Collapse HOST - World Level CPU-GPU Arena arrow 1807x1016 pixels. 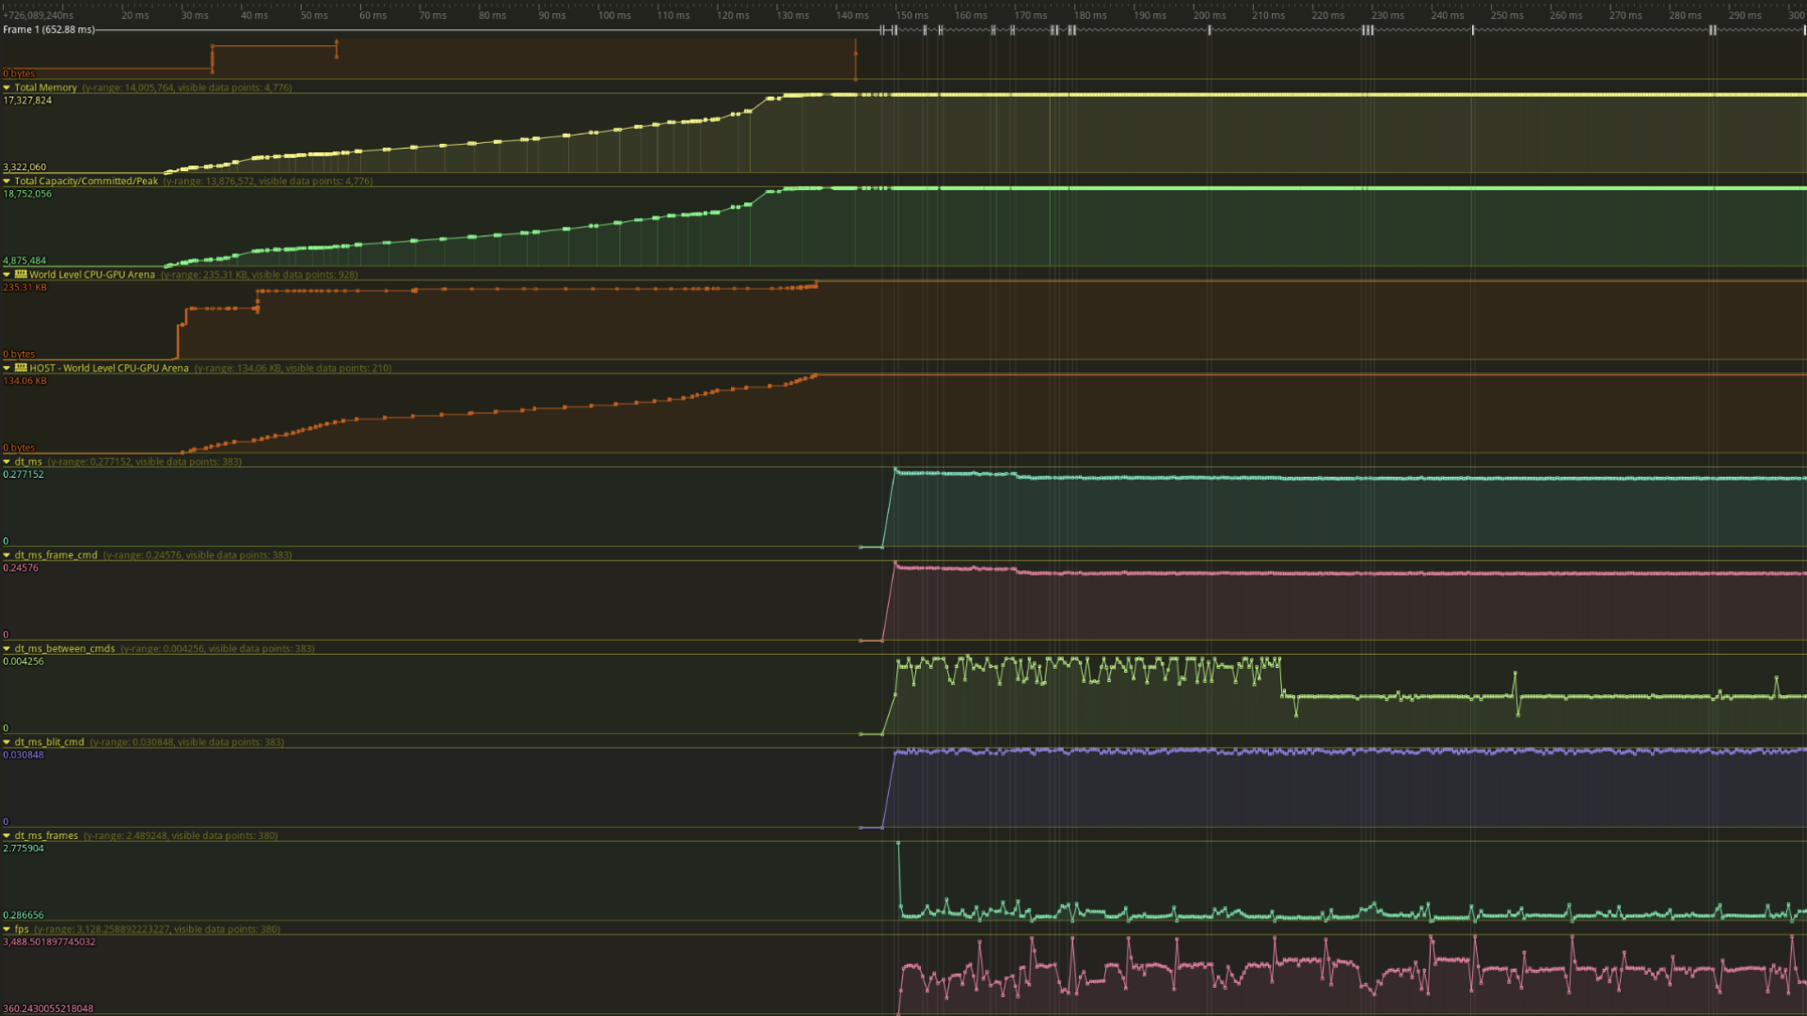point(7,368)
